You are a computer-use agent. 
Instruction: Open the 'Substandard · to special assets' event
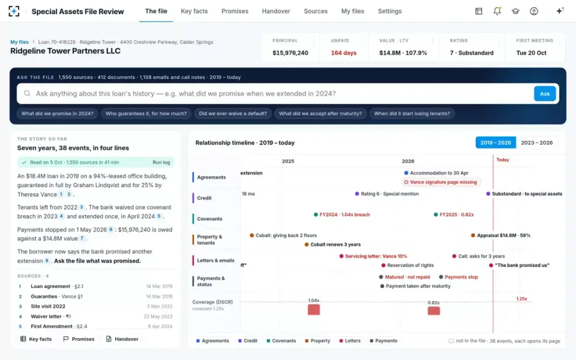click(x=524, y=194)
